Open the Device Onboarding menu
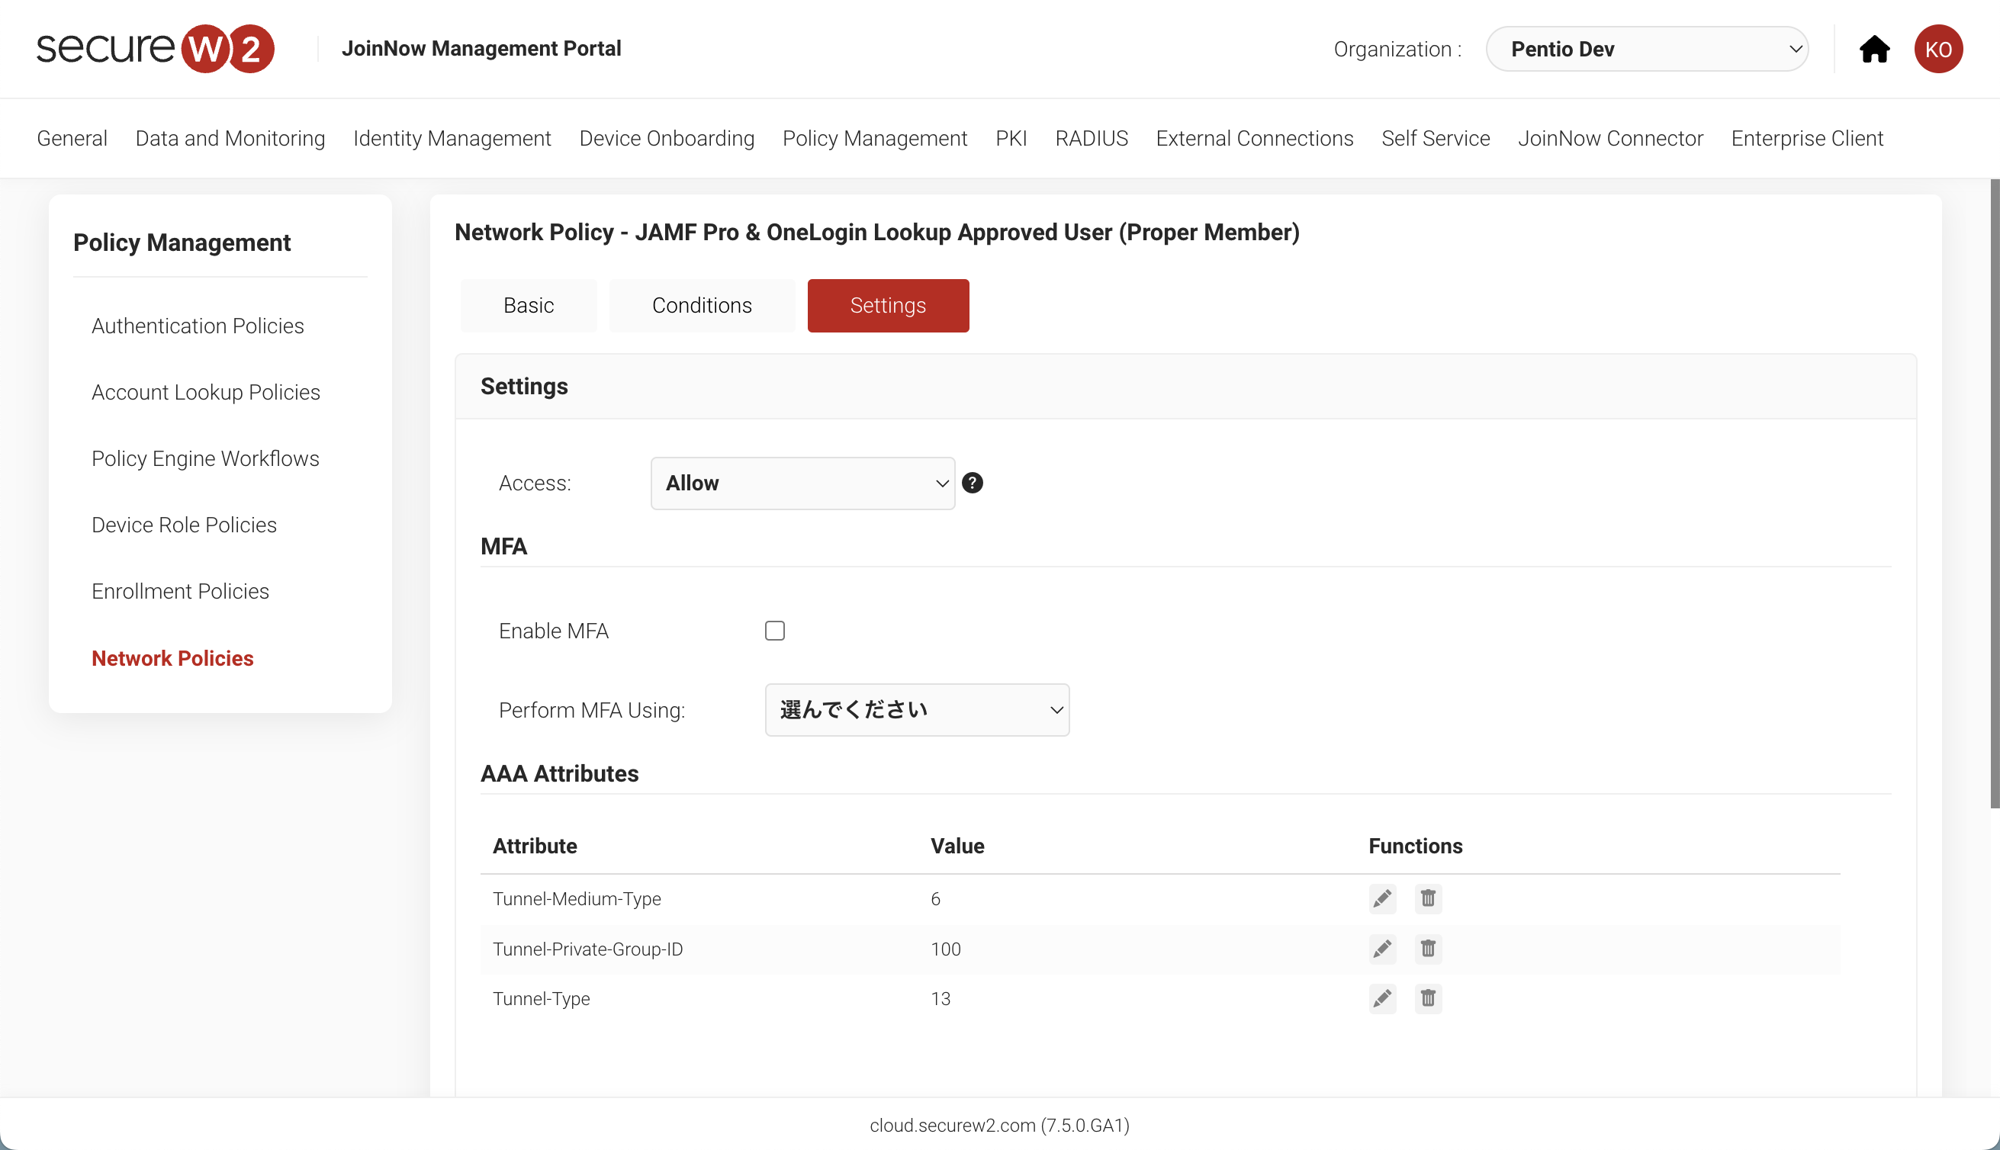2000x1150 pixels. pos(667,138)
